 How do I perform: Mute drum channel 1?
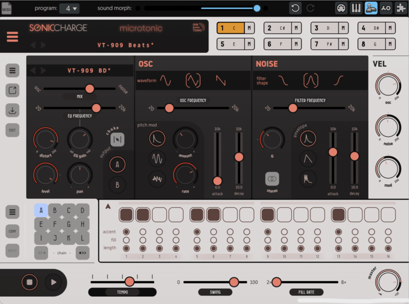(x=249, y=28)
